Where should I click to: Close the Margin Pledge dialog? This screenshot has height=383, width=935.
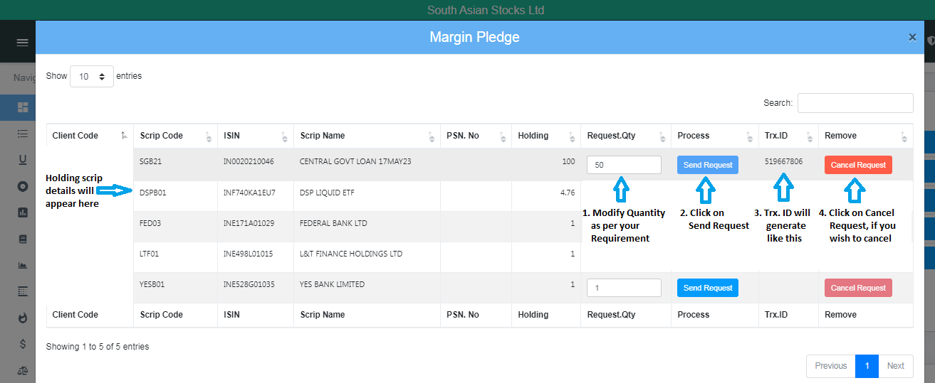tap(912, 38)
